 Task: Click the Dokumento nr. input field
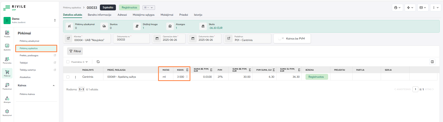[x=132, y=40]
